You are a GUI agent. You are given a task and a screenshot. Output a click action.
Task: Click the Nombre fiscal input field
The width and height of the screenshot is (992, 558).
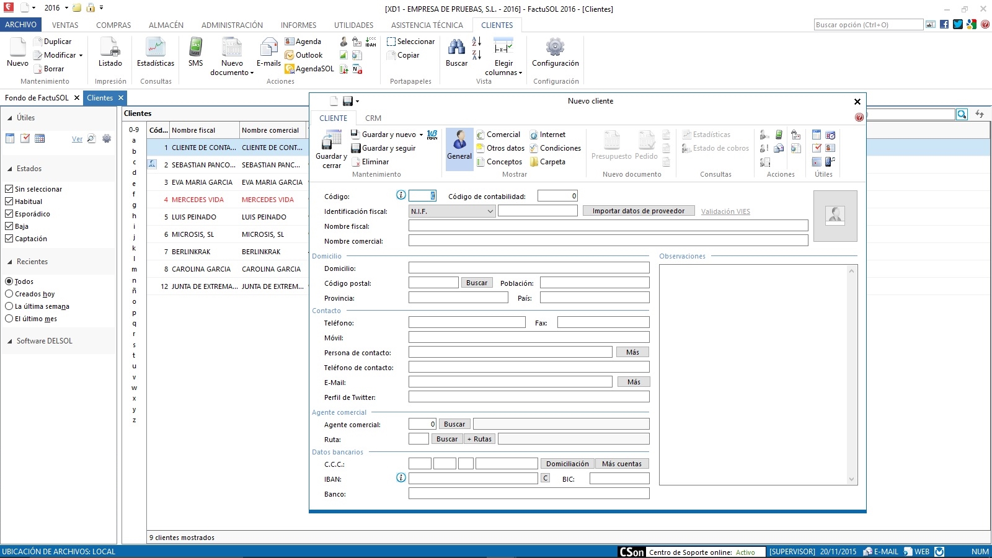tap(608, 226)
